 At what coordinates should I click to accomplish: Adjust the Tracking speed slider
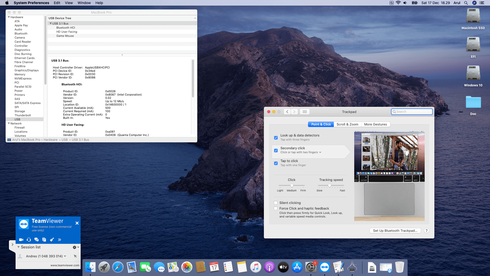click(x=329, y=186)
